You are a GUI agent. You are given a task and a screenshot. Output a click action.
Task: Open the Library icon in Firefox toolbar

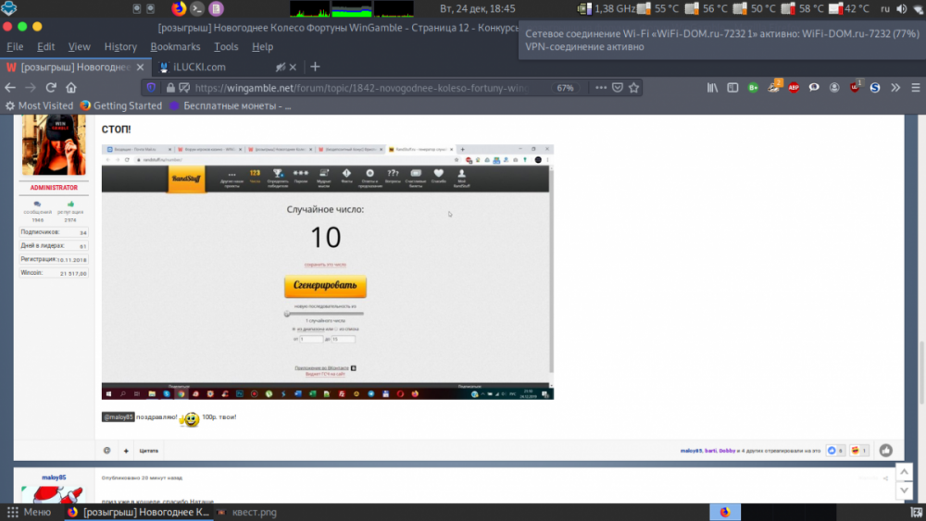712,88
